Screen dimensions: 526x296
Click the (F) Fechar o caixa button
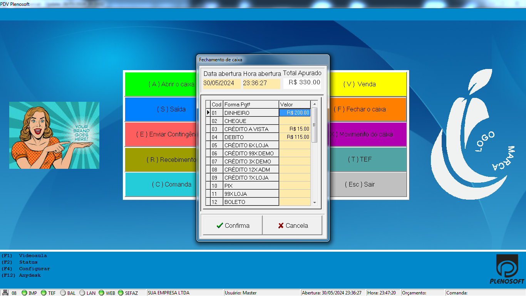[368, 109]
